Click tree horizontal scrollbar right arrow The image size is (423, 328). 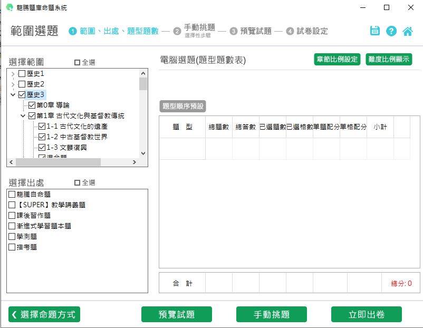click(134, 162)
